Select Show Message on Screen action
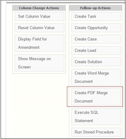Image resolution: width=126 pixels, height=139 pixels. (x=39, y=63)
